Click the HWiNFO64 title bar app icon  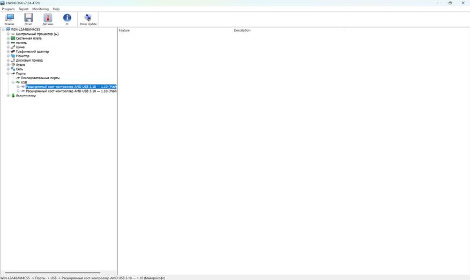3,3
